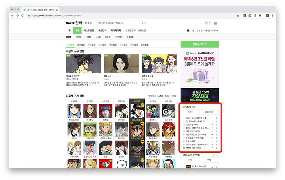The height and width of the screenshot is (180, 285).
Task: Reload the page with the refresh icon
Action: pos(23,15)
